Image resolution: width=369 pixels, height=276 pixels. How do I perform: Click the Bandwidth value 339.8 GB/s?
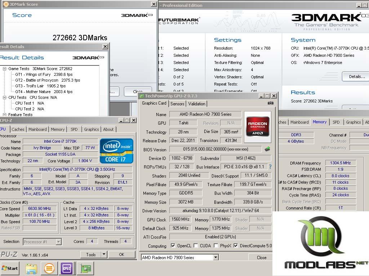pyautogui.click(x=253, y=202)
